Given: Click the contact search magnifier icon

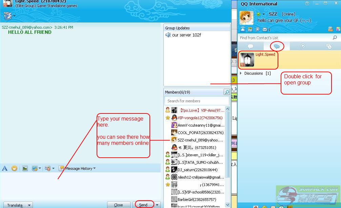Looking at the screenshot, I should click(x=335, y=37).
